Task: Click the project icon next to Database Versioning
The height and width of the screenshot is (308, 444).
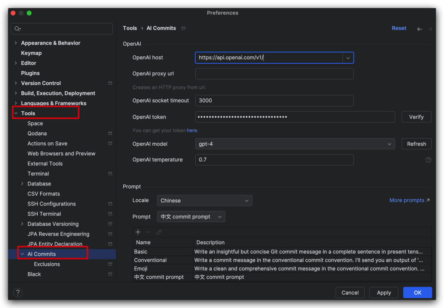Action: point(110,224)
